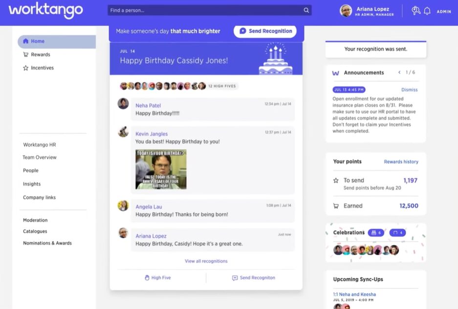Screen dimensions: 458x309
Task: Click the Earned cart icon
Action: click(336, 206)
